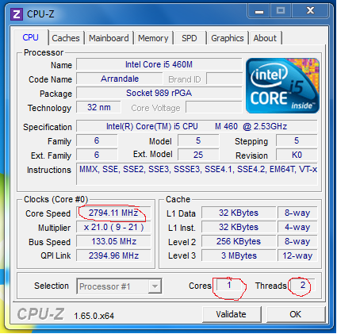Click the Code Name value 'Arrandale'
The width and height of the screenshot is (337, 334).
[x=120, y=79]
